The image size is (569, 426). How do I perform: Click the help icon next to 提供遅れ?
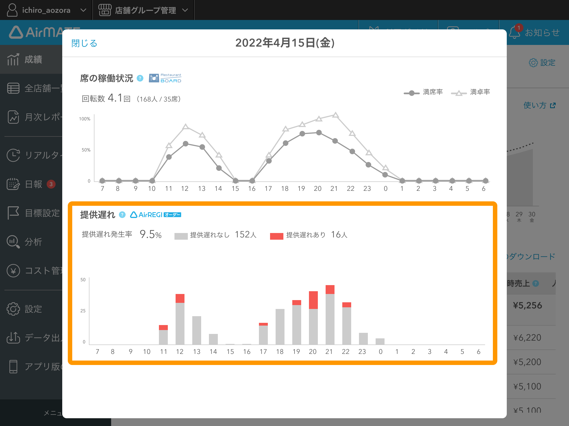(x=122, y=215)
